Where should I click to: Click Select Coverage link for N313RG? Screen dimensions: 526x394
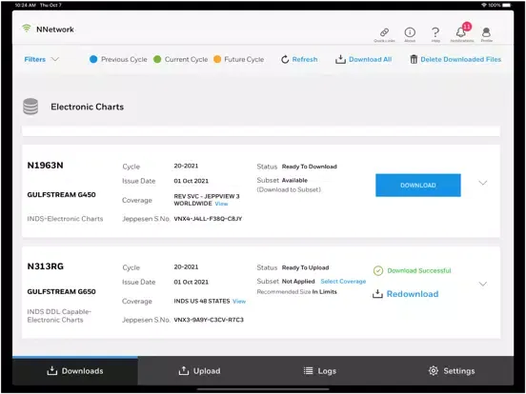point(343,282)
